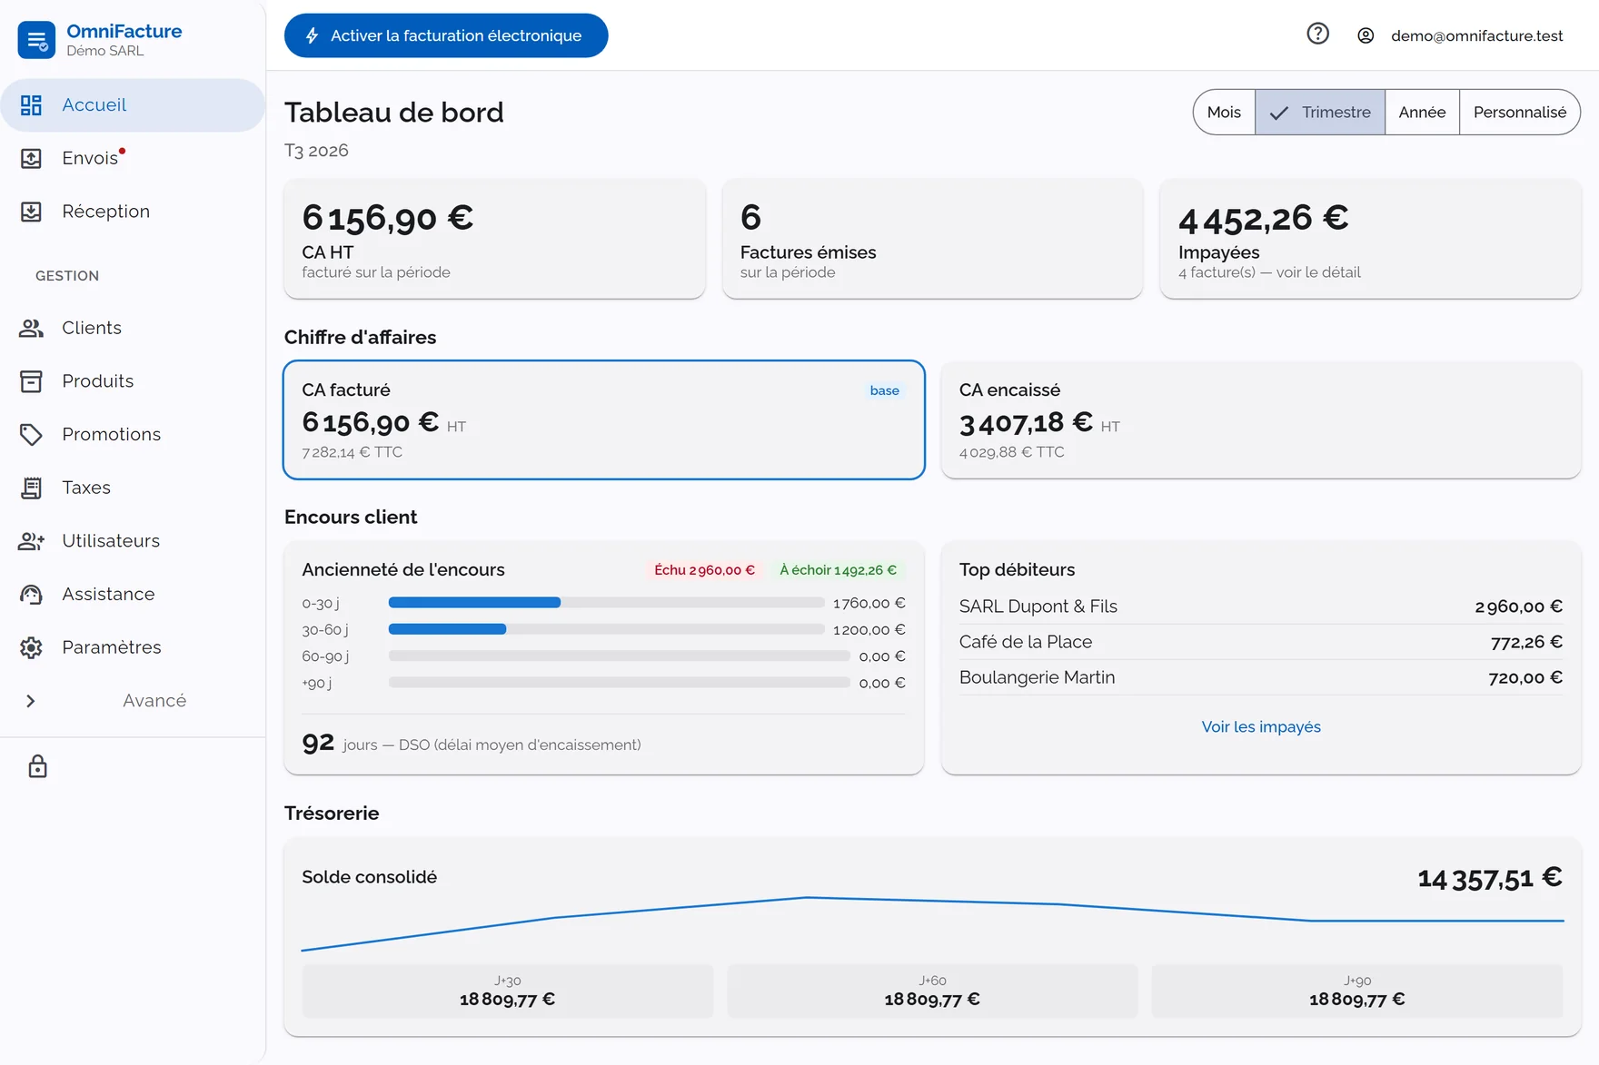Click the À échoir 1 492,26 € badge
The image size is (1599, 1065).
pos(838,570)
